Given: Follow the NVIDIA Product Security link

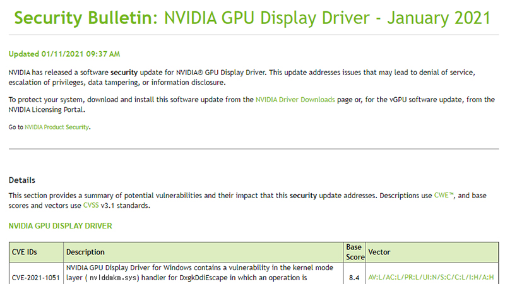Looking at the screenshot, I should click(57, 127).
